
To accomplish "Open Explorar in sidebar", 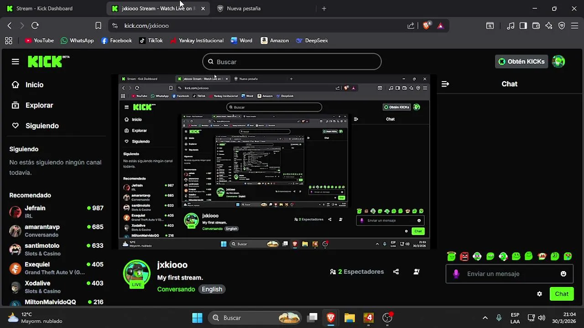I will (33, 105).
